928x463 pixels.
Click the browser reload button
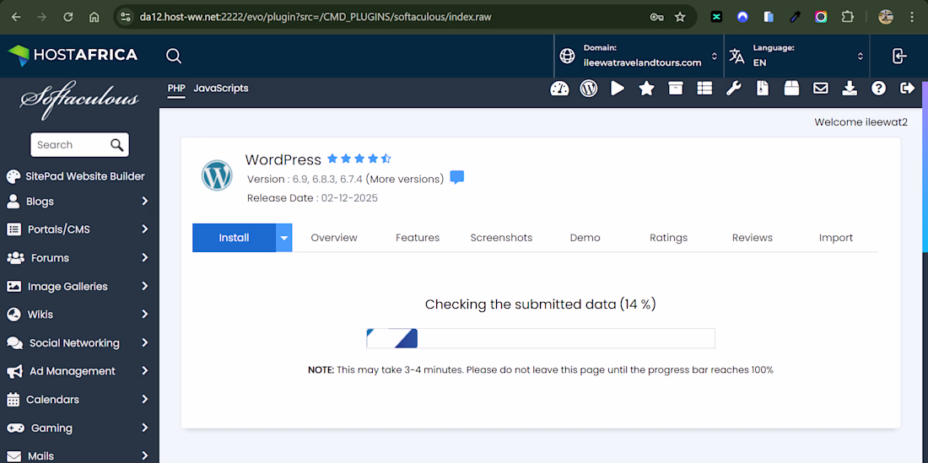pyautogui.click(x=68, y=17)
